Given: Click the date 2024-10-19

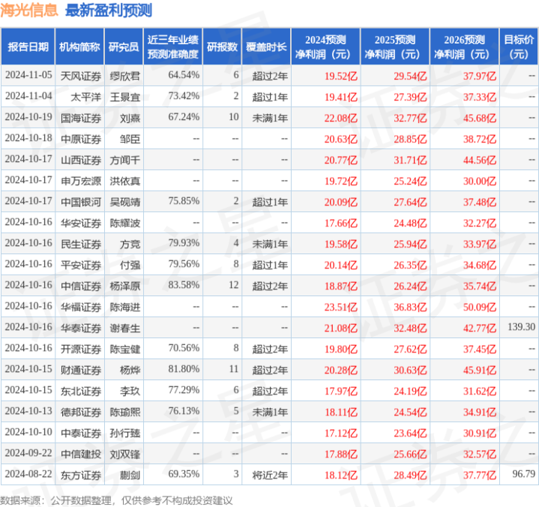Looking at the screenshot, I should point(28,116).
